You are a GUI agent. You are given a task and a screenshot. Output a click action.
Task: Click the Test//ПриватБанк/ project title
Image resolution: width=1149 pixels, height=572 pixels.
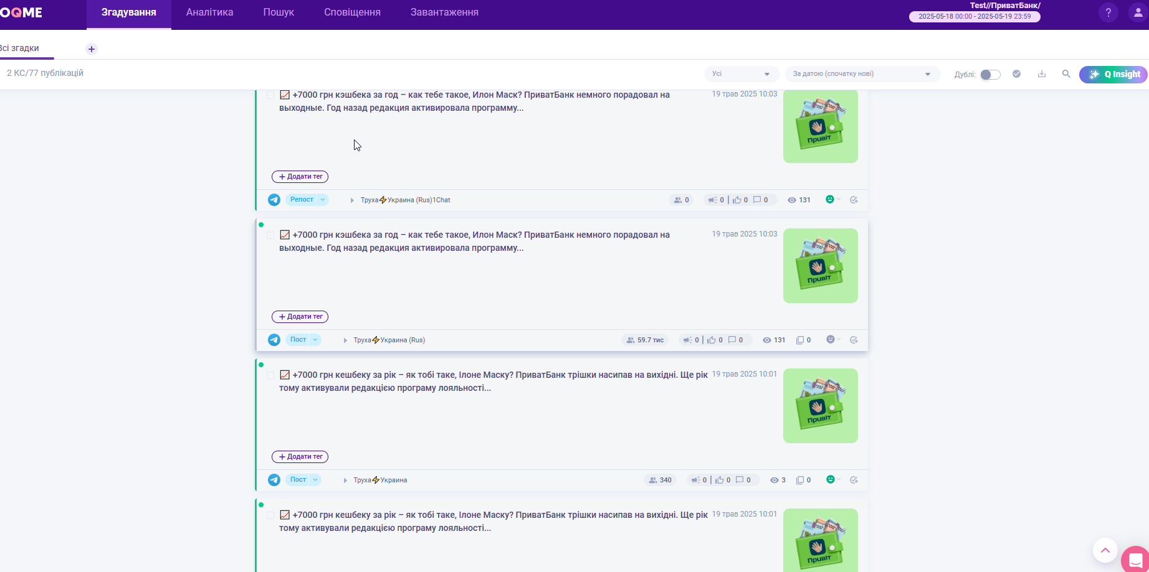pos(1005,6)
